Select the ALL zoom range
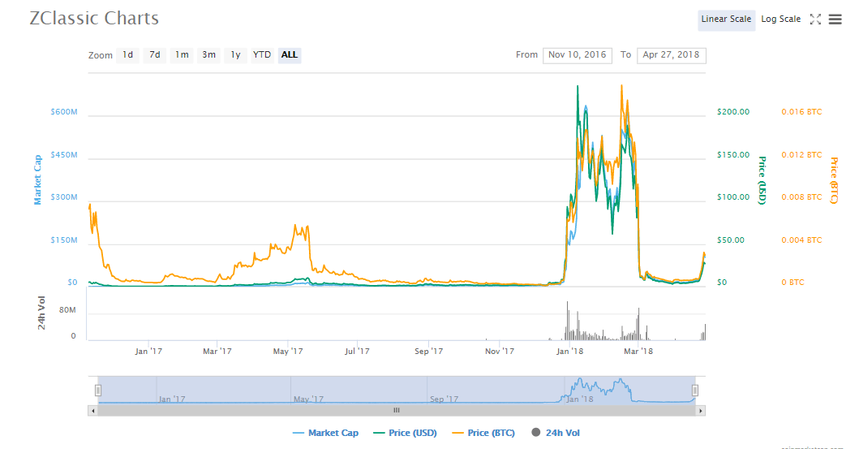Image resolution: width=859 pixels, height=449 pixels. tap(290, 55)
